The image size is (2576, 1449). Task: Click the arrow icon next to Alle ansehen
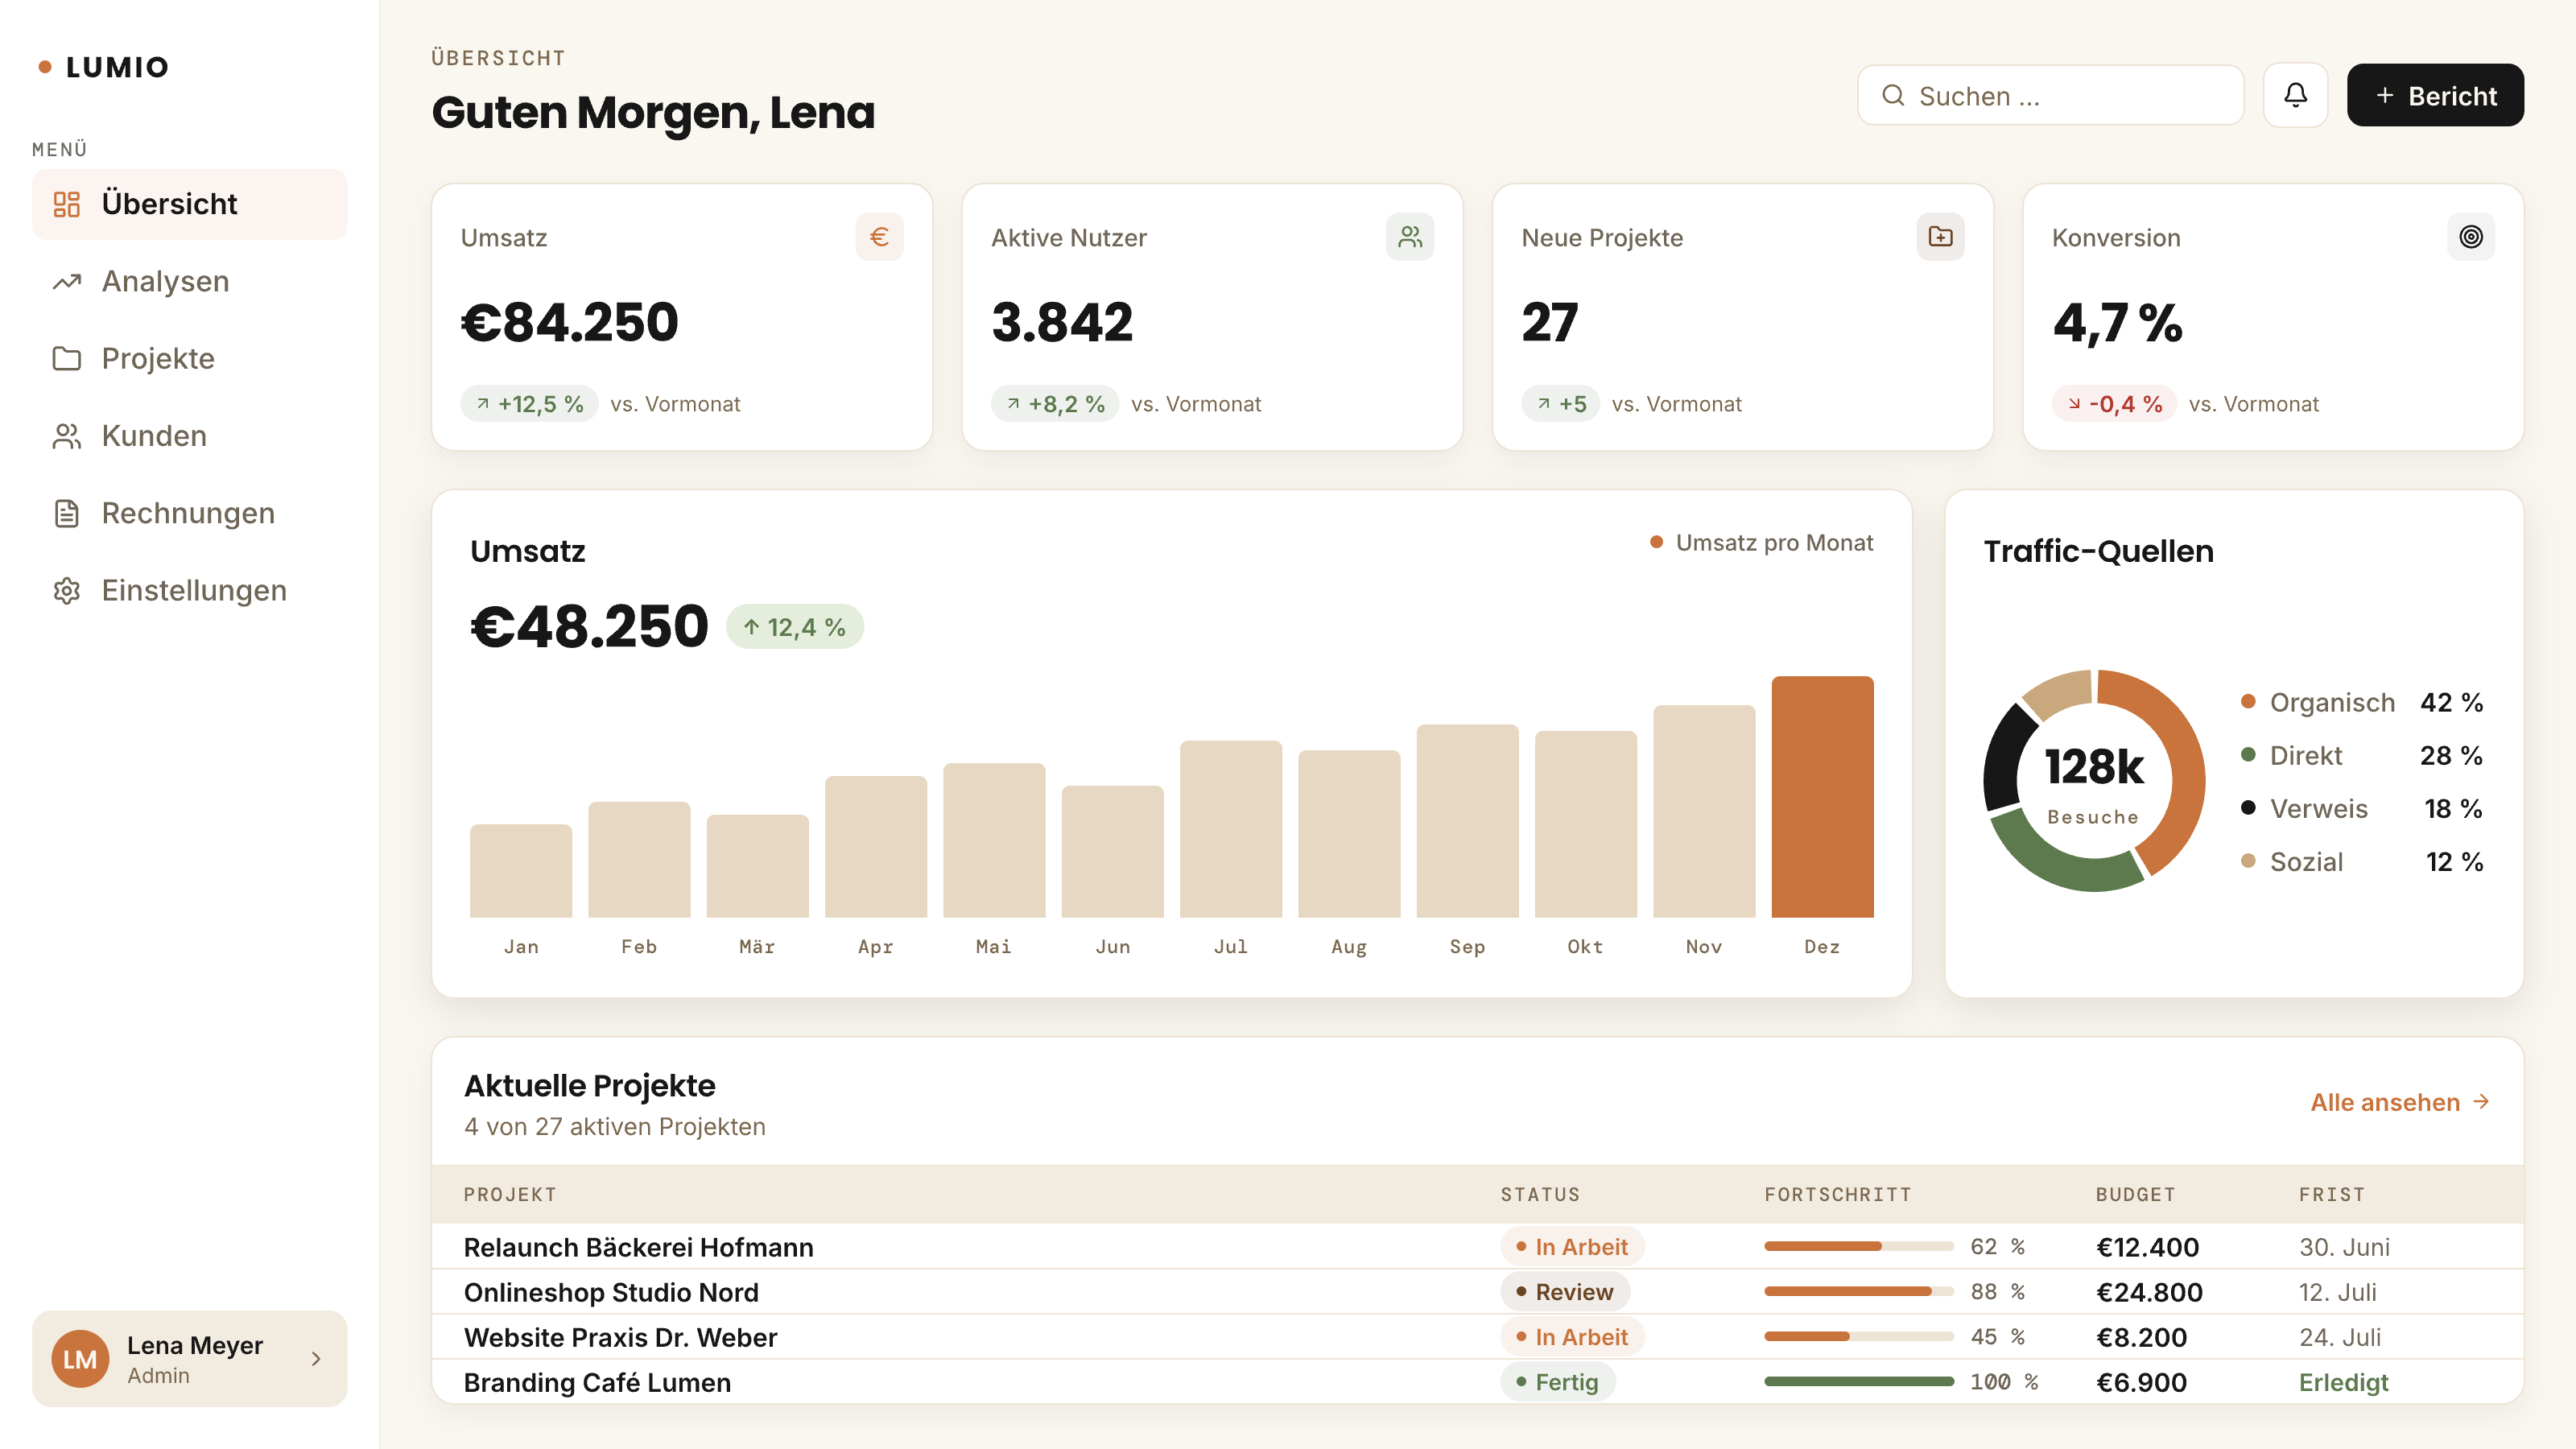pos(2481,1102)
